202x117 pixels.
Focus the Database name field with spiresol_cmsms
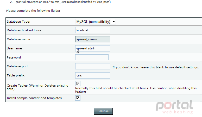coord(93,39)
